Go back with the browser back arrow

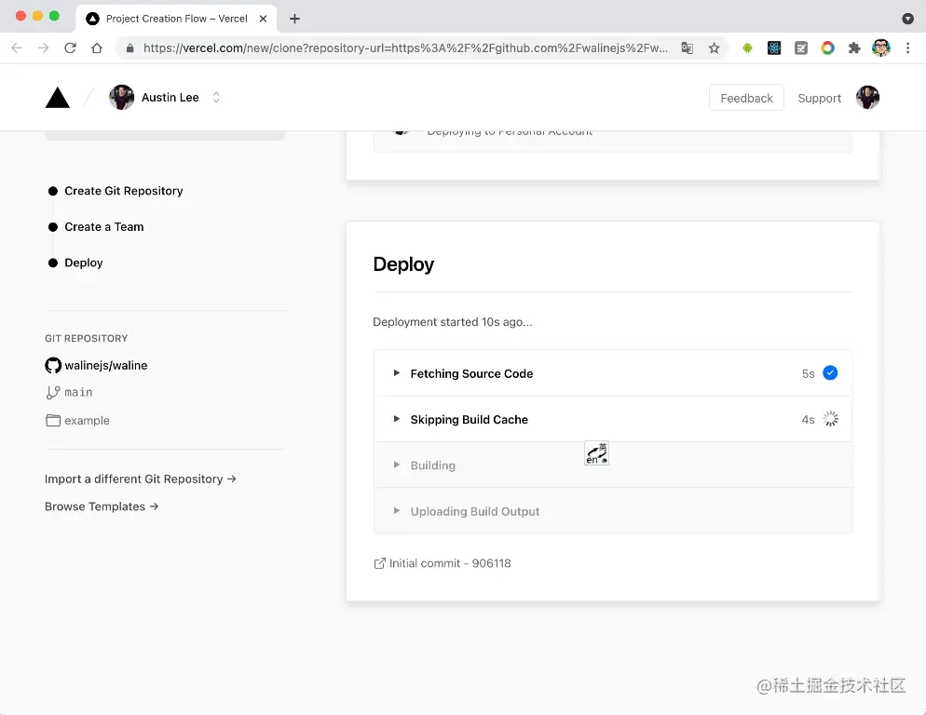coord(17,47)
